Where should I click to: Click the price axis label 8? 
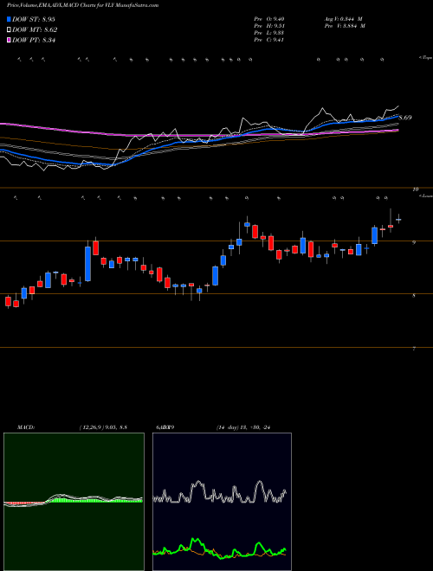(x=414, y=296)
